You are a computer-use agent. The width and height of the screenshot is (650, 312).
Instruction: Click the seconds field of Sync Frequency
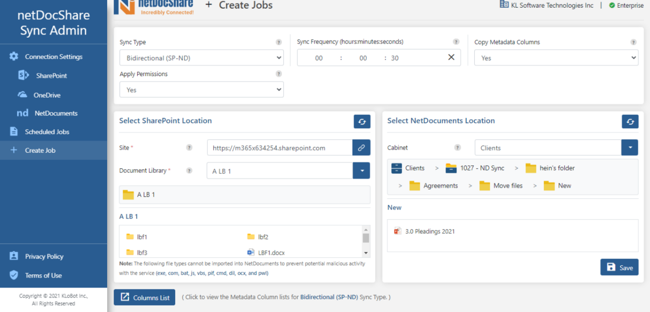(x=395, y=58)
